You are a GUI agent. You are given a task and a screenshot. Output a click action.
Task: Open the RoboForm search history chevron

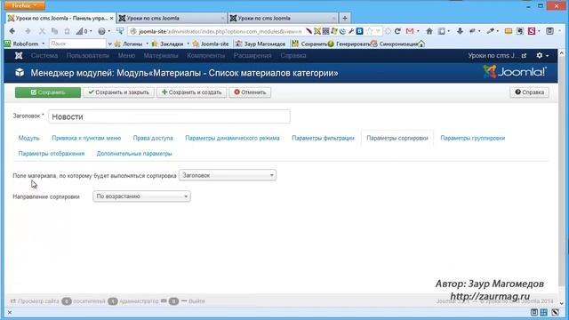tap(109, 44)
